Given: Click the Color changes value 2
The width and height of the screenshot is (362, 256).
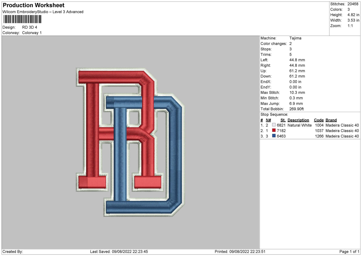Looking at the screenshot, I should click(x=291, y=44).
